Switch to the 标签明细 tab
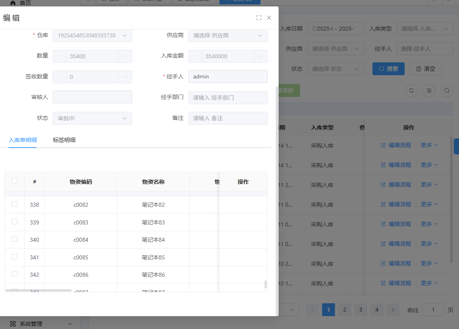The image size is (459, 329). click(64, 140)
